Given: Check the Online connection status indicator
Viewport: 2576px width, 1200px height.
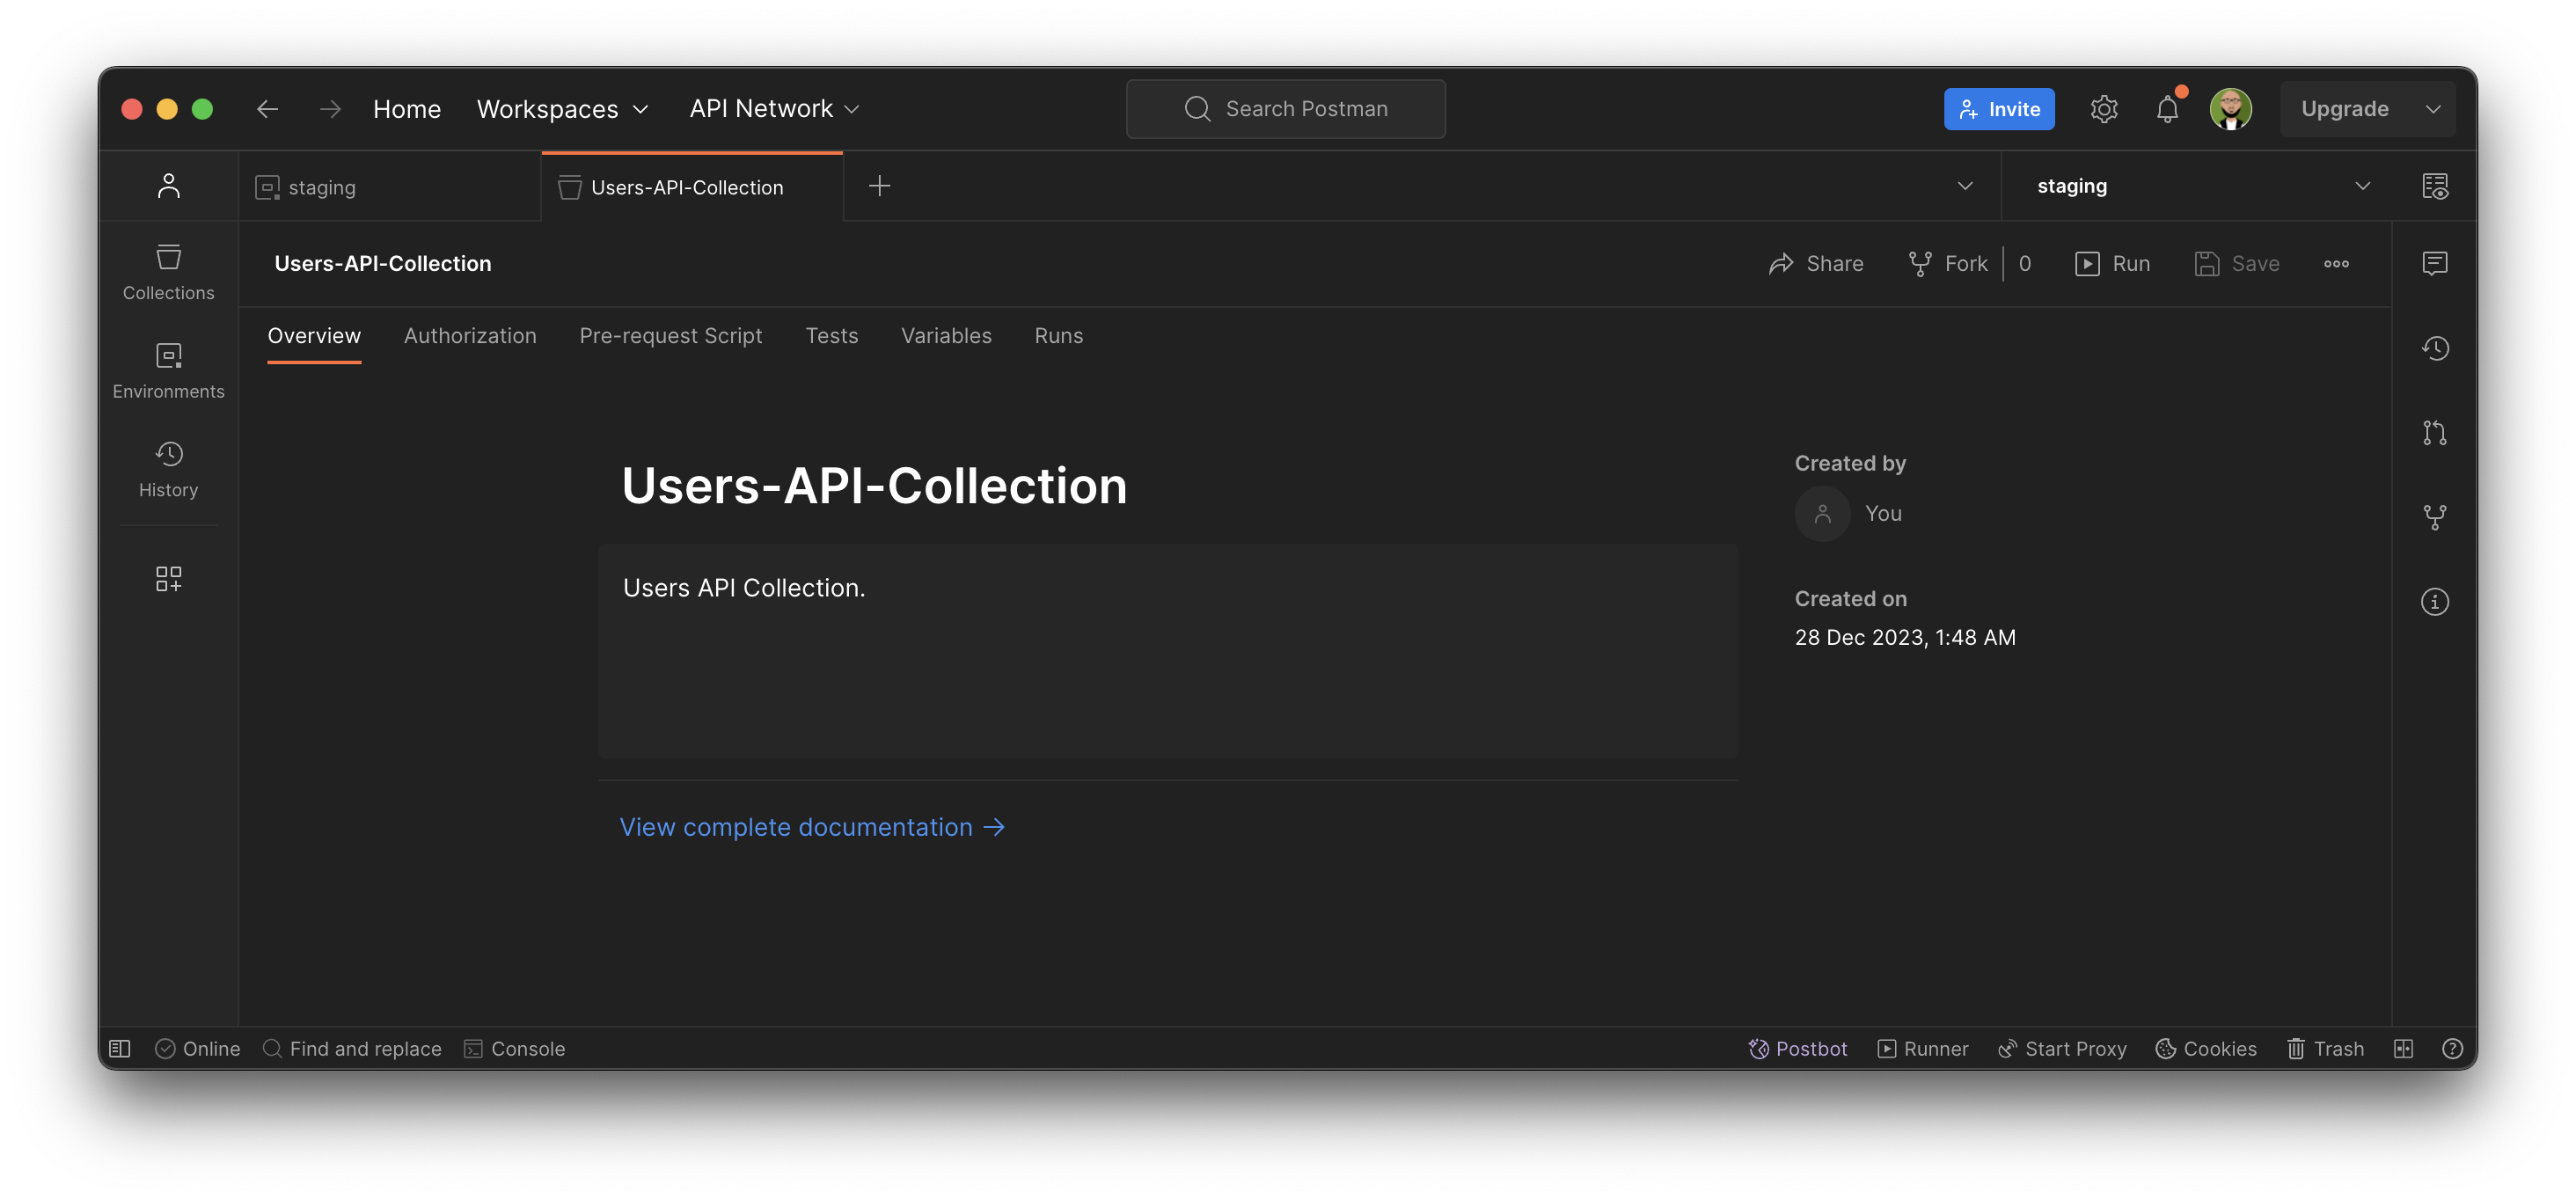Looking at the screenshot, I should pyautogui.click(x=197, y=1048).
